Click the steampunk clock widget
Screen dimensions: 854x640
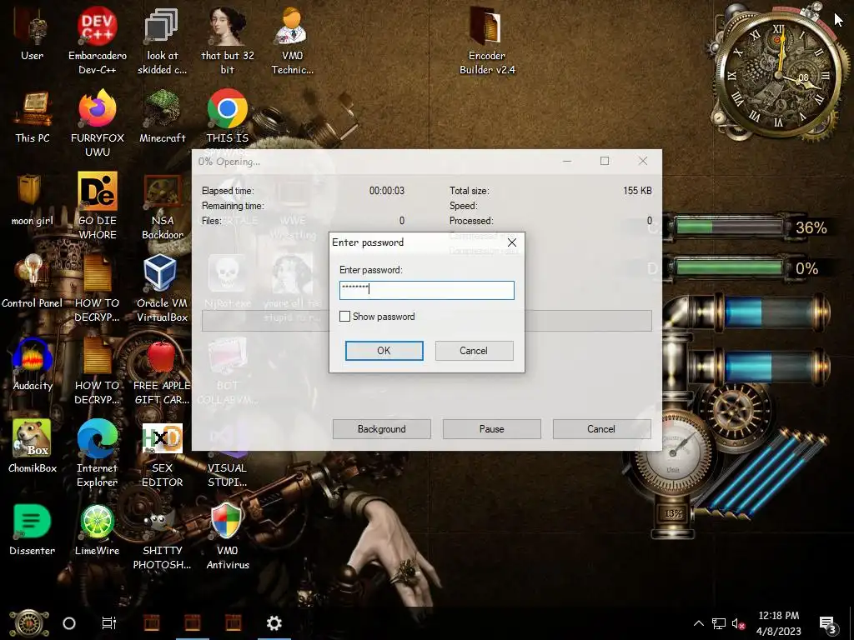[x=779, y=76]
